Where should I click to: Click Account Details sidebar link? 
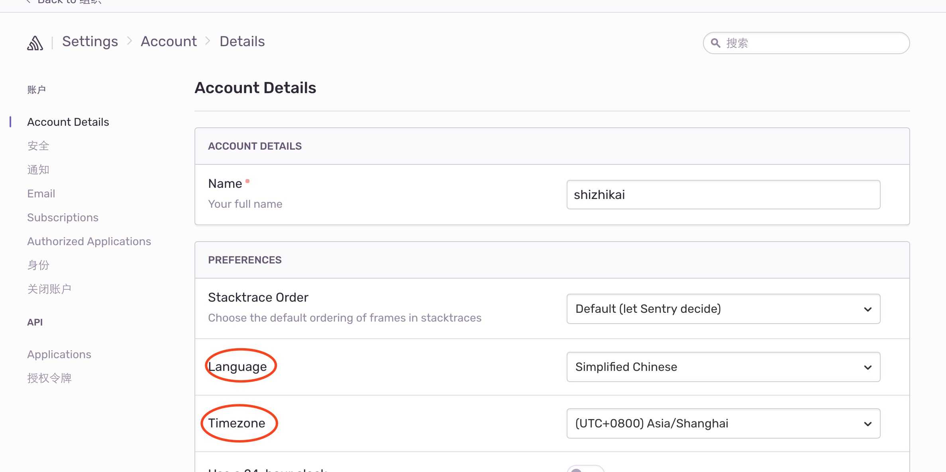pos(68,122)
